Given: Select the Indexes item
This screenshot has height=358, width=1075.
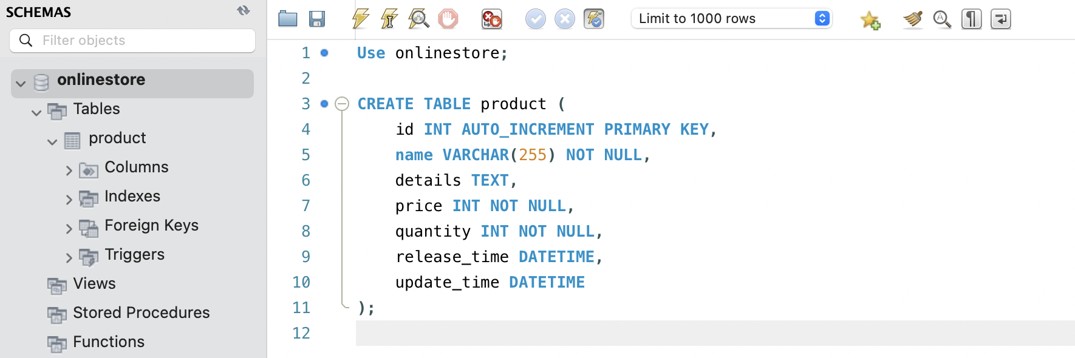Looking at the screenshot, I should [x=132, y=196].
